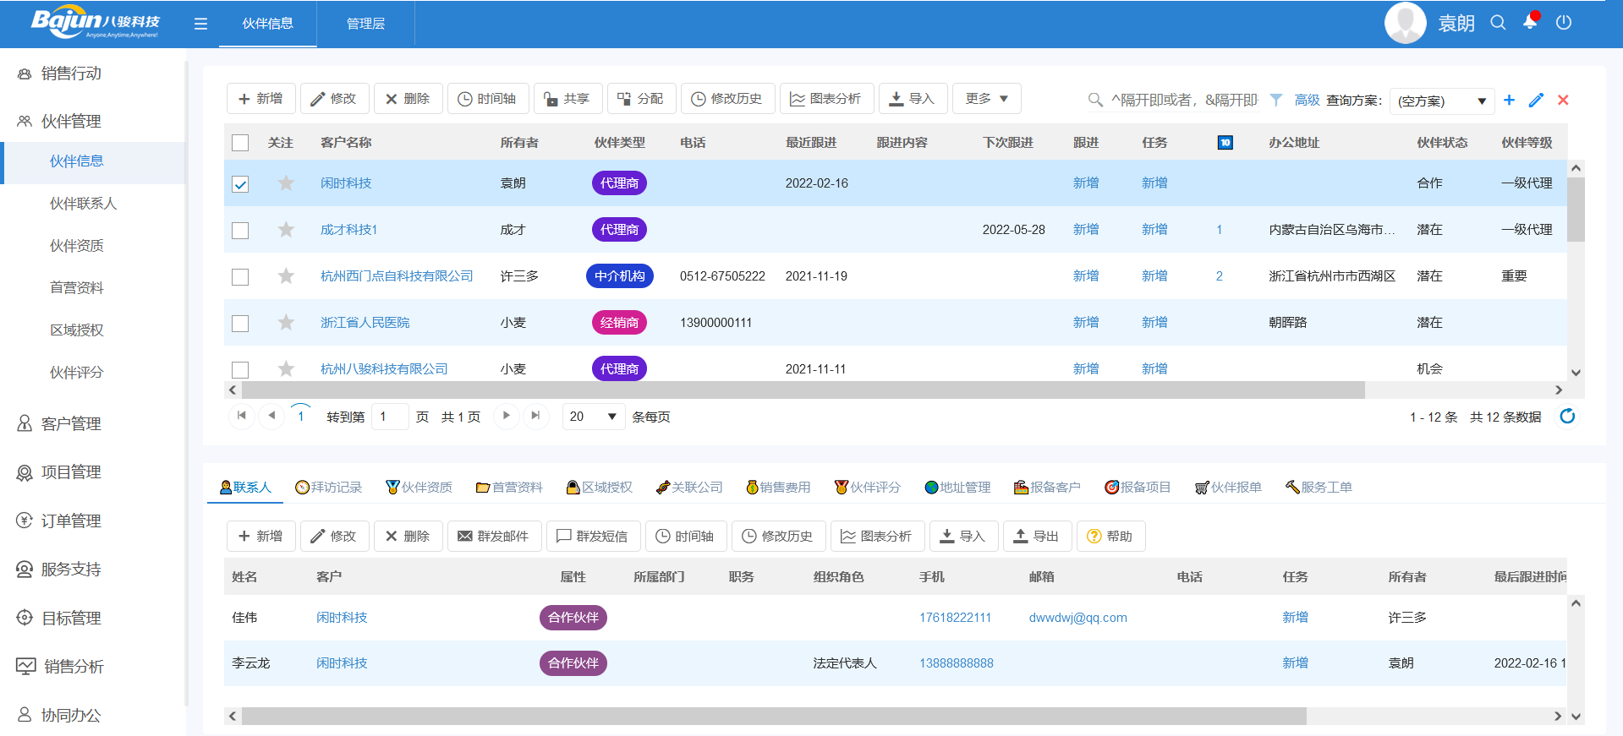Check the 浙江省人民医院 row checkbox
This screenshot has height=736, width=1623.
[x=240, y=324]
